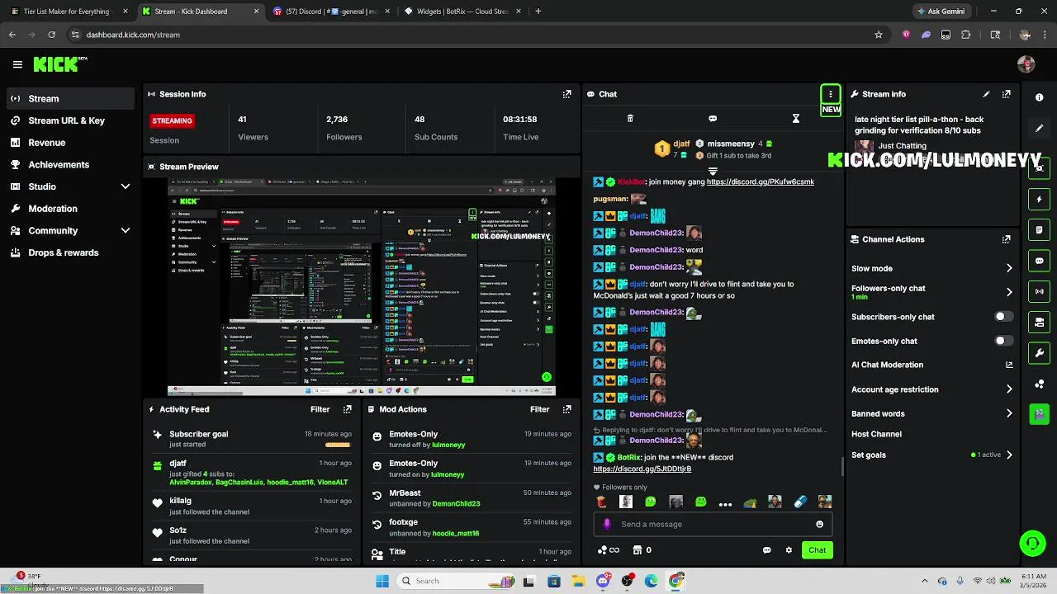1057x594 pixels.
Task: Open Stream URL & Key page
Action: pos(68,120)
